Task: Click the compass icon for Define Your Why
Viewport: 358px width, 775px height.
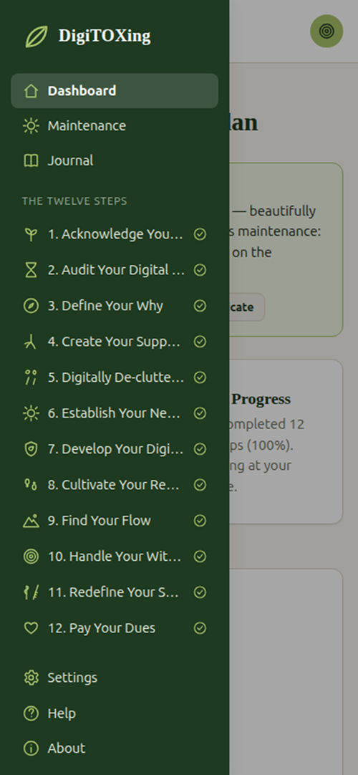Action: click(31, 306)
